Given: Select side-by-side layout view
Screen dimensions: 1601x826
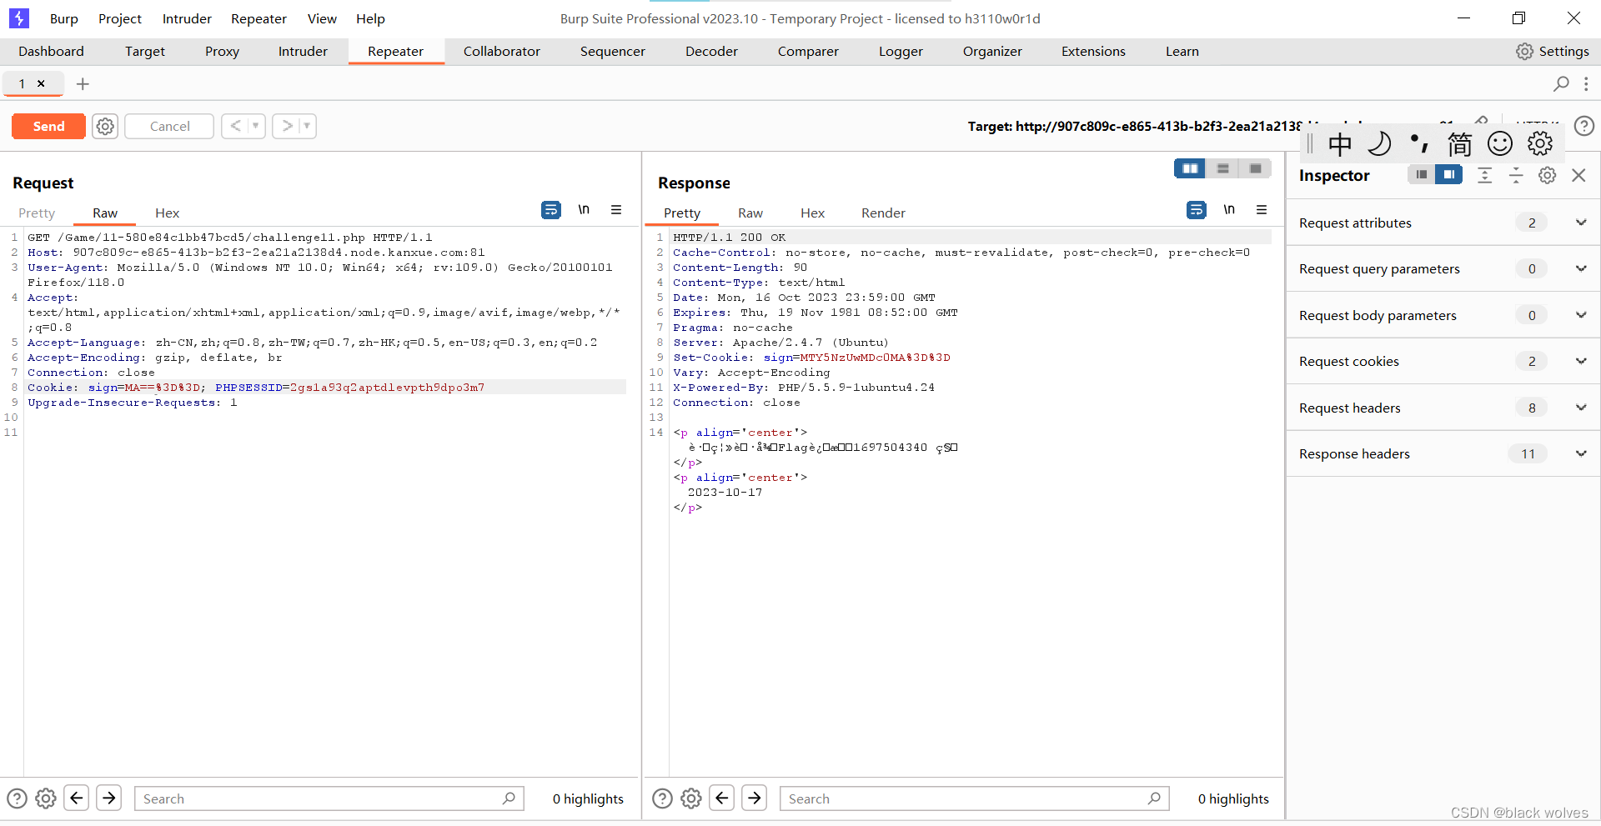Looking at the screenshot, I should [x=1190, y=168].
